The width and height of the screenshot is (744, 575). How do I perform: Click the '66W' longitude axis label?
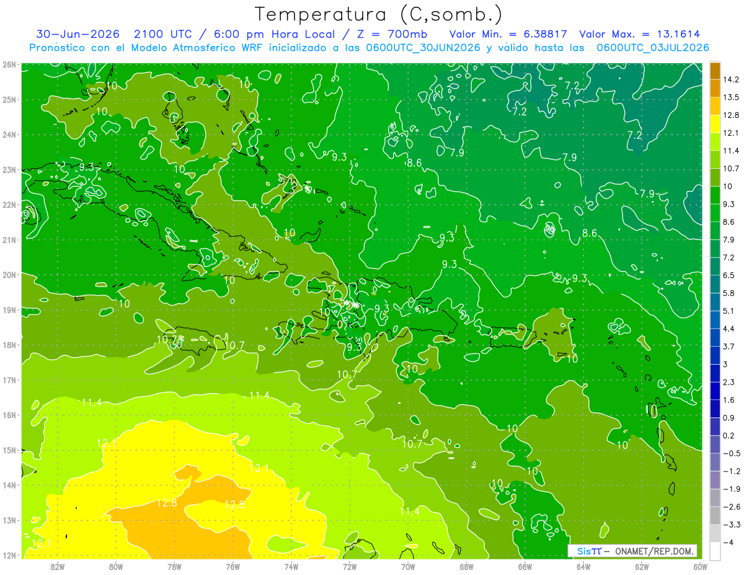[525, 566]
